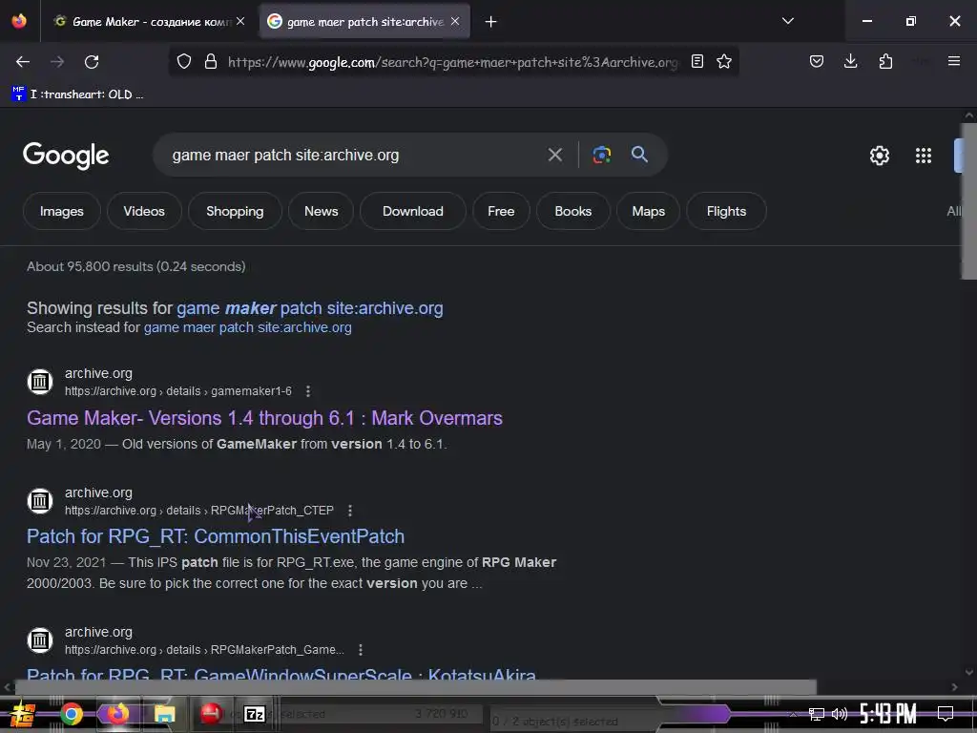
Task: Filter results by Shopping
Action: [x=235, y=211]
